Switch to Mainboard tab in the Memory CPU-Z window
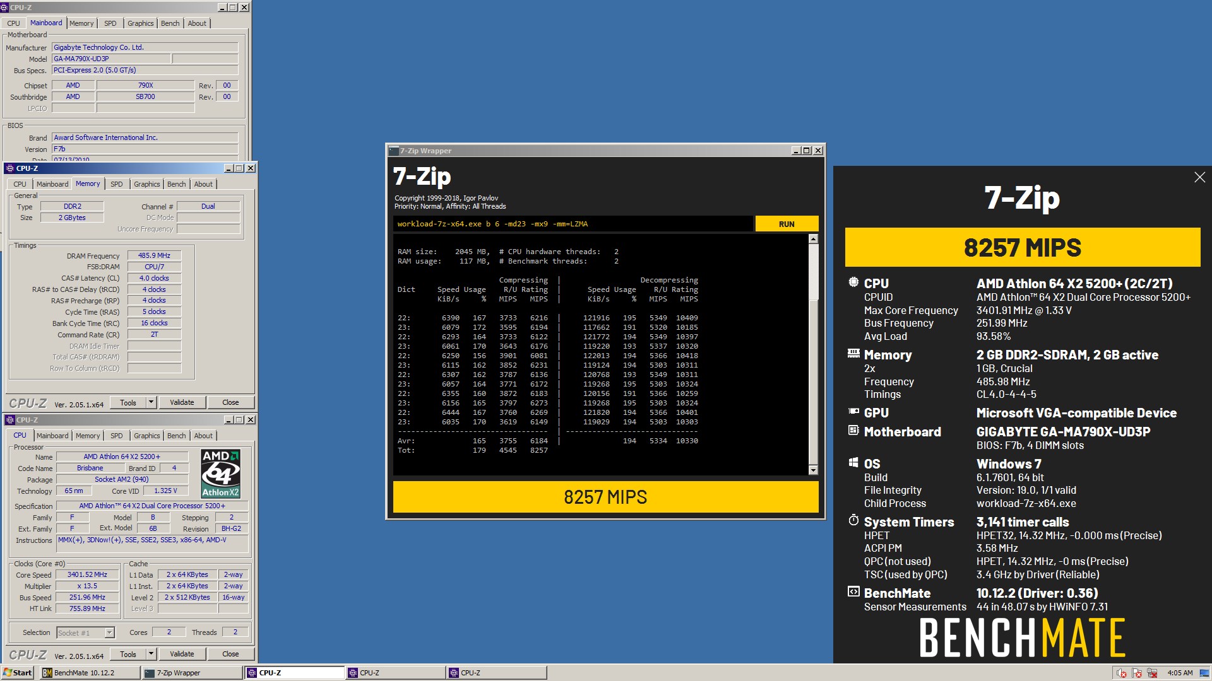1212x681 pixels. pyautogui.click(x=52, y=184)
